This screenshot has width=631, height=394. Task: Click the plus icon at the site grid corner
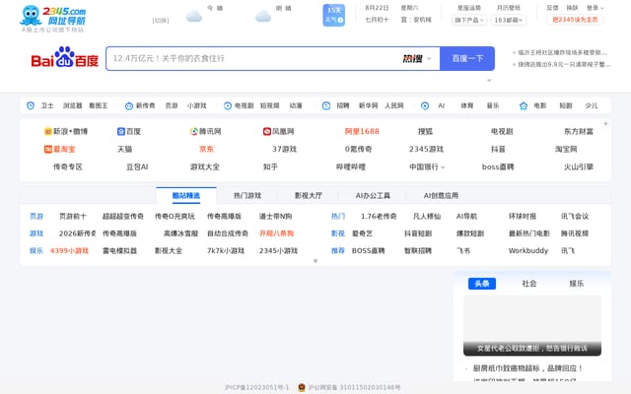pos(605,123)
